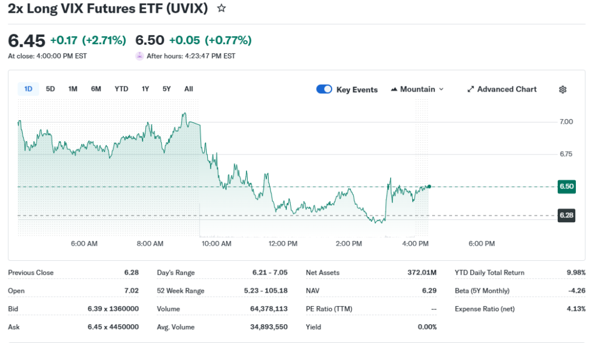The image size is (598, 343).
Task: Switch to the 5D range
Action: [x=50, y=89]
